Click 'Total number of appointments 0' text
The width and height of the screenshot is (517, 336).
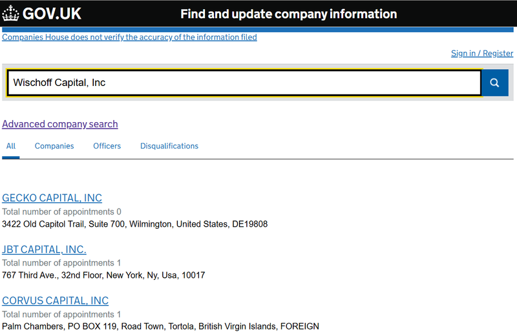61,212
